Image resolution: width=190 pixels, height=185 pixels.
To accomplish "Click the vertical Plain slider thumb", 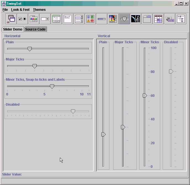I will coord(103,134).
